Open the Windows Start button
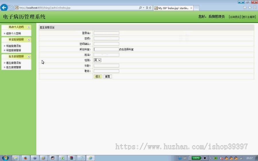The height and width of the screenshot is (161, 258). [5, 158]
